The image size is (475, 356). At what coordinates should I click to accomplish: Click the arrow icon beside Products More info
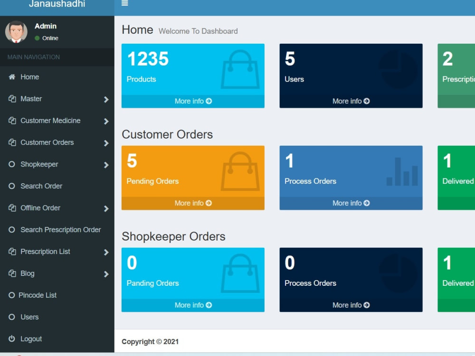coord(209,101)
